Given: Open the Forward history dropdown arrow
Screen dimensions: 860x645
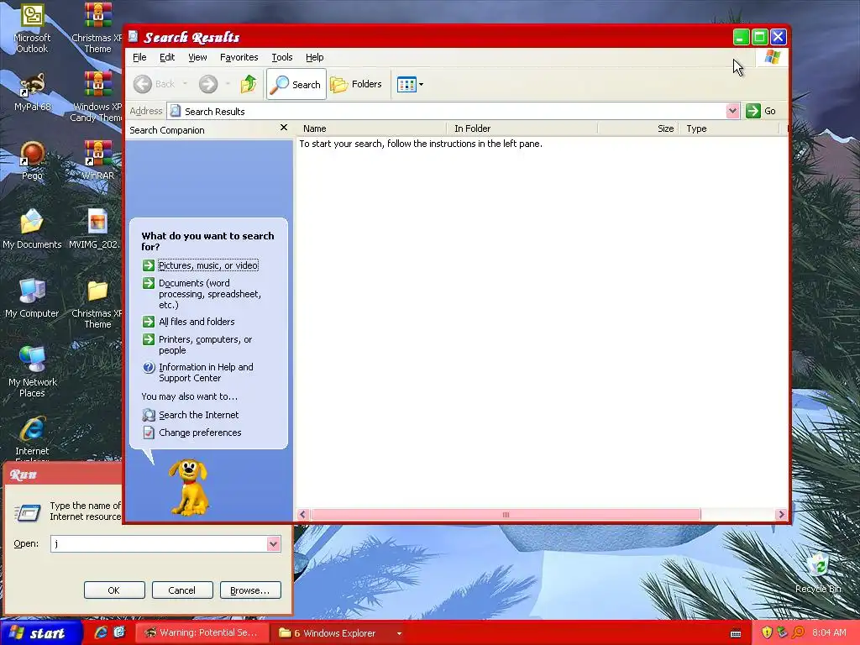Looking at the screenshot, I should pyautogui.click(x=227, y=84).
